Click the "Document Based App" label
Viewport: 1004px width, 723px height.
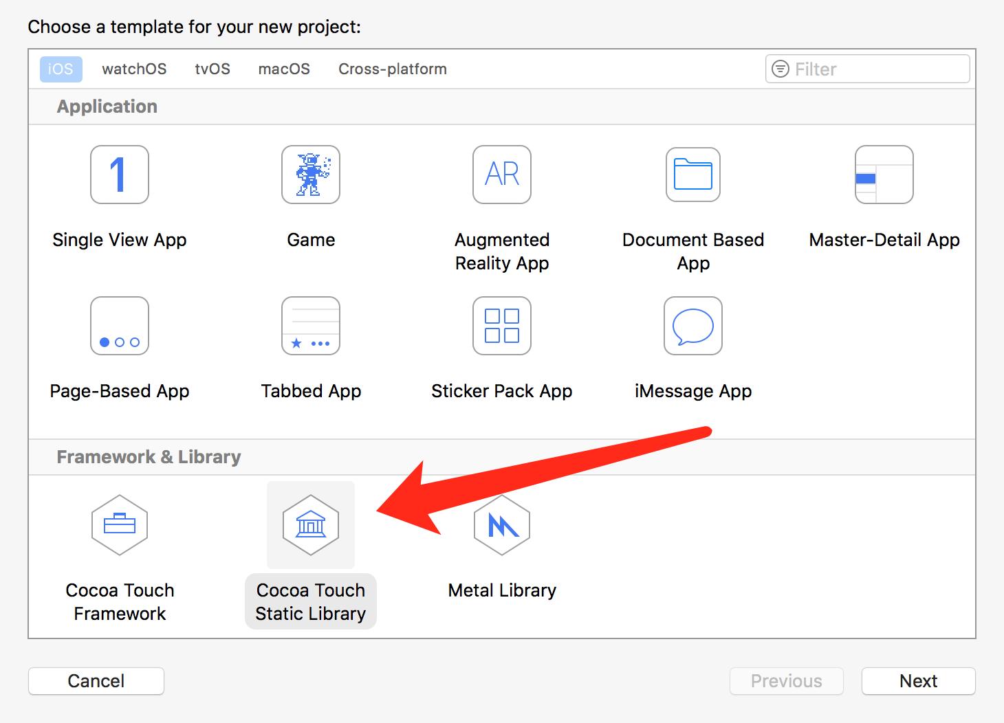point(693,252)
